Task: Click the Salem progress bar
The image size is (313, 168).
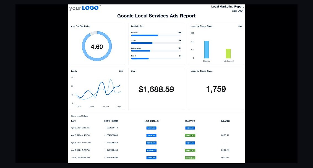Action: (x=156, y=43)
